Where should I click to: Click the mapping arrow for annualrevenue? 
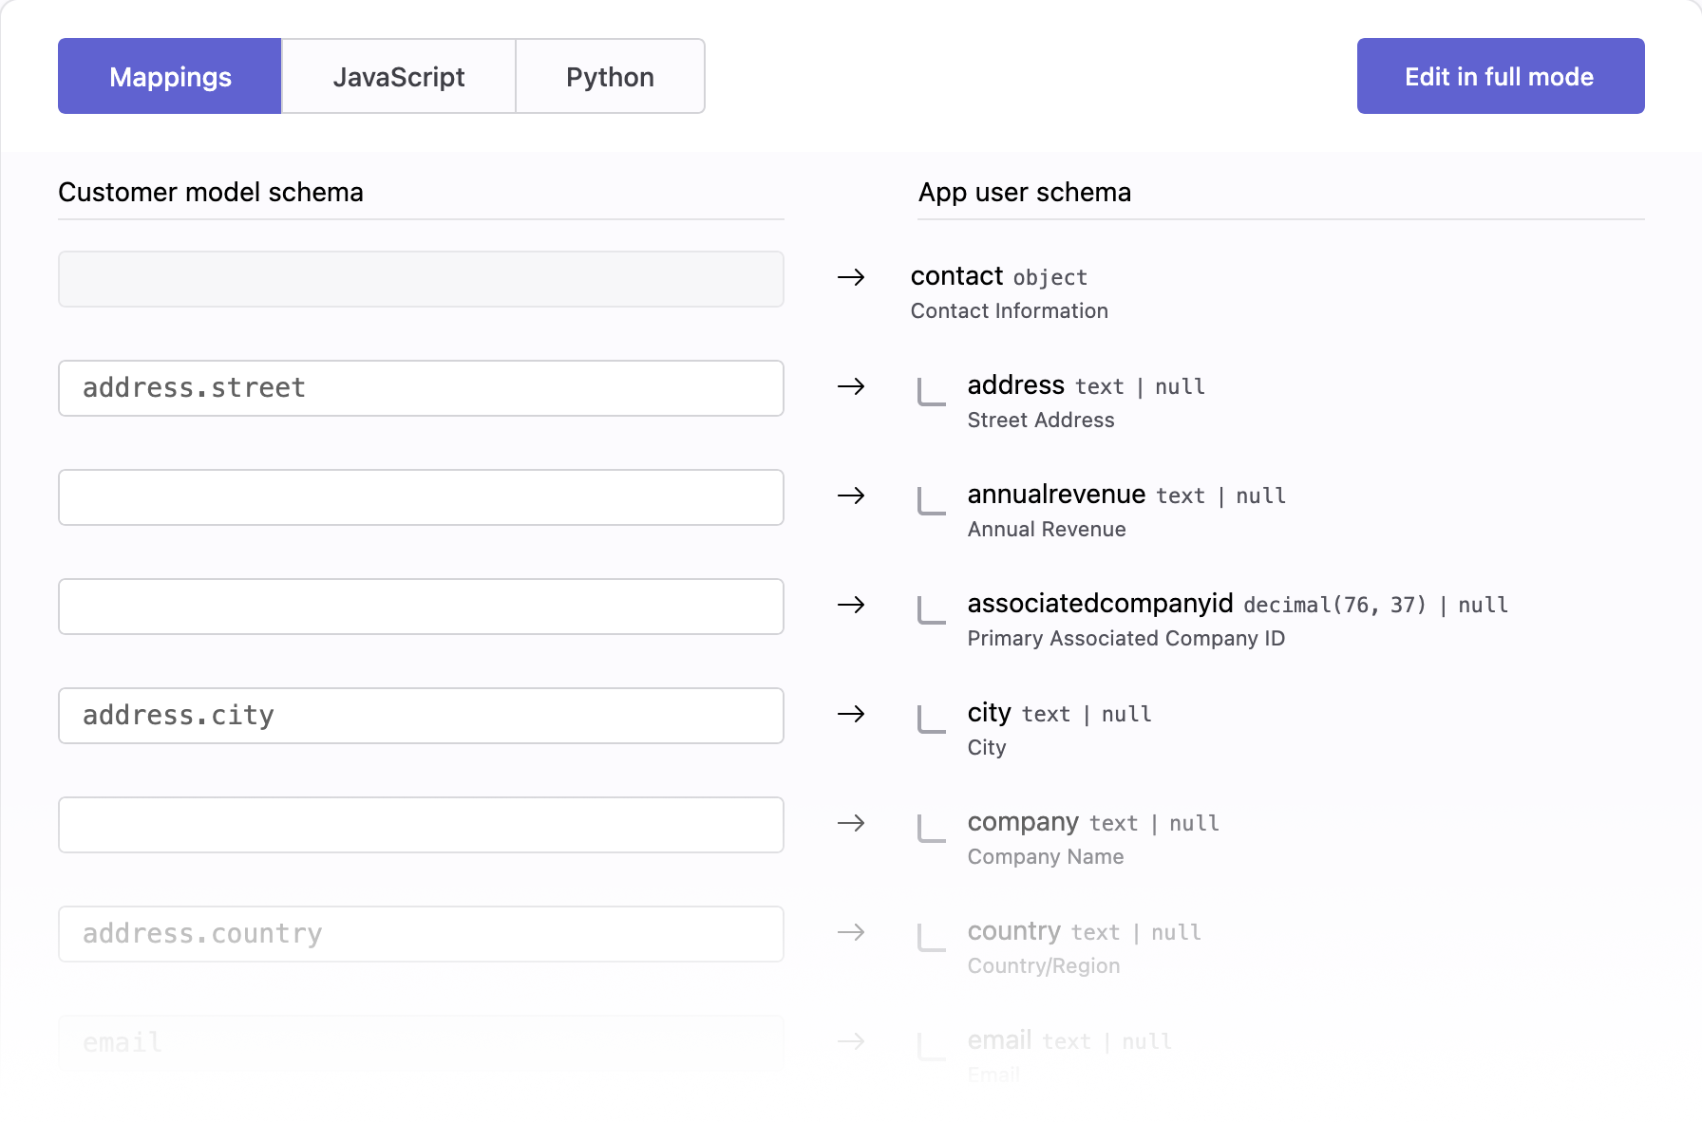851,496
